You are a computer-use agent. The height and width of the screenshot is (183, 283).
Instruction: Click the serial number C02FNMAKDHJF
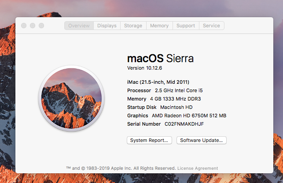point(184,124)
